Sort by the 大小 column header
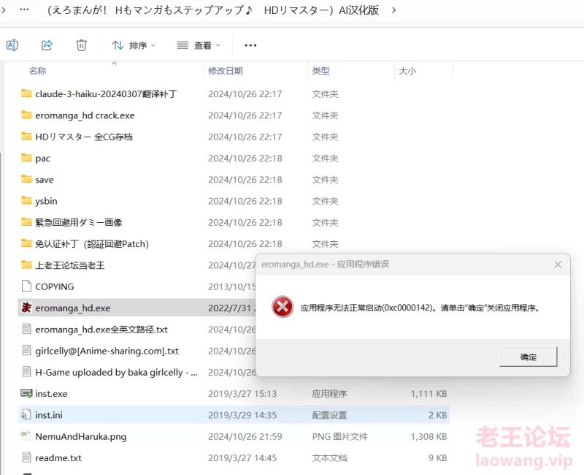Viewport: 584px width, 475px height. coord(407,71)
